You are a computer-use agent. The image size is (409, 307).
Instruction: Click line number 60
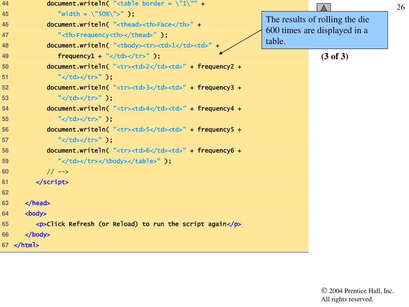[5, 171]
